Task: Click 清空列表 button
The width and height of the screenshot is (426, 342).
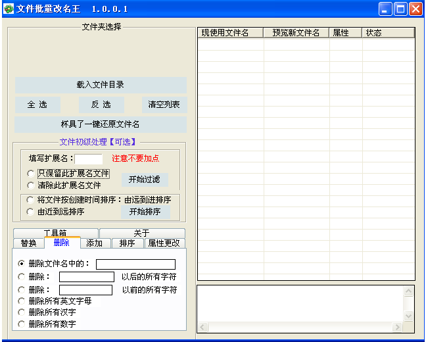Action: [164, 105]
